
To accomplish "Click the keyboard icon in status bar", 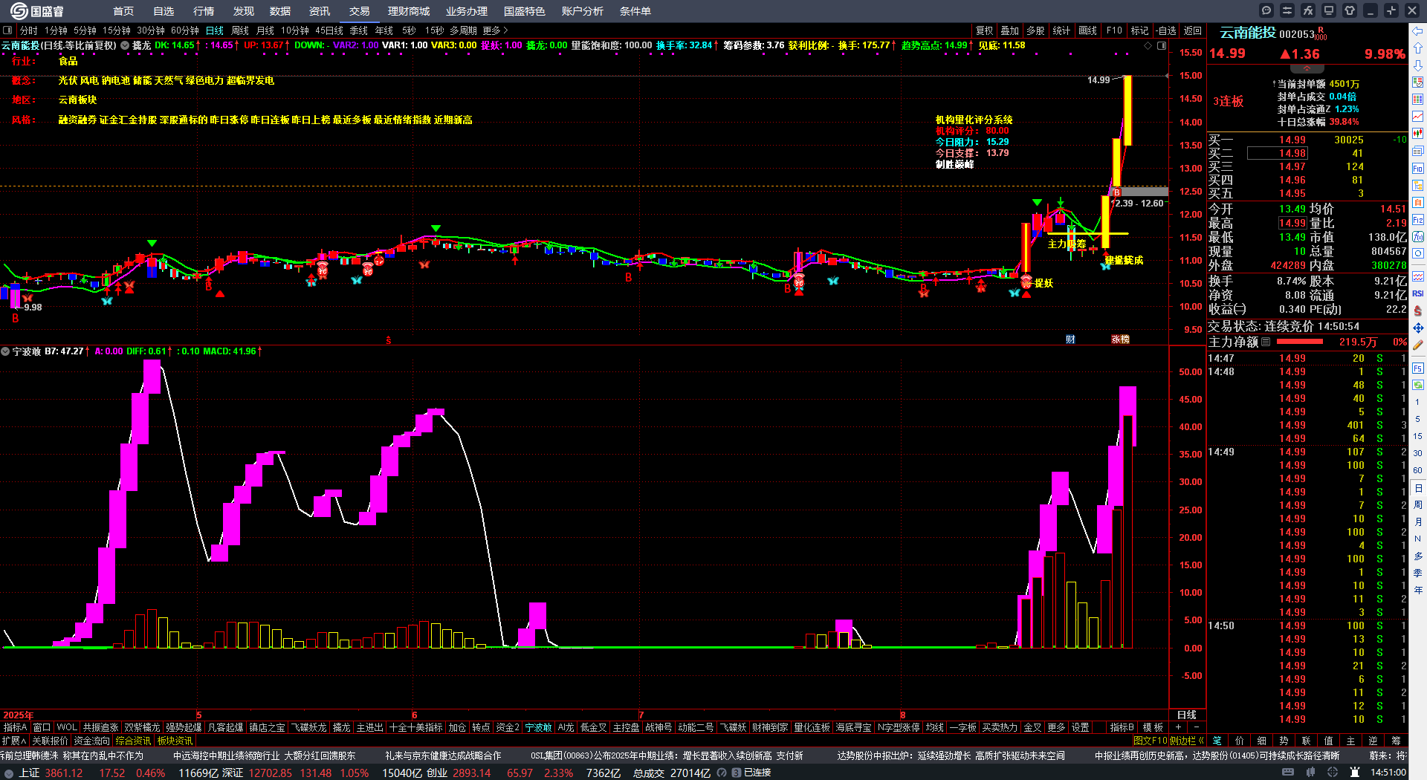I will tap(1288, 773).
